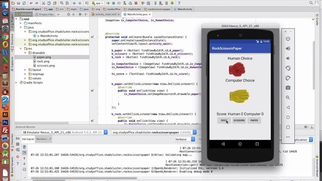Expand the layout folder
Screen dimensions: 322x181
coord(25,70)
